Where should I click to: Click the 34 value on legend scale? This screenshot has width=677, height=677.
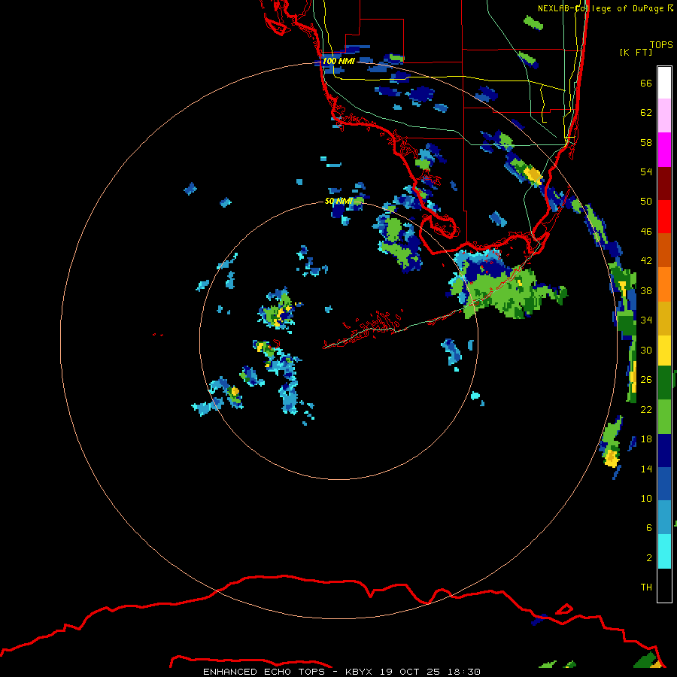pos(646,320)
